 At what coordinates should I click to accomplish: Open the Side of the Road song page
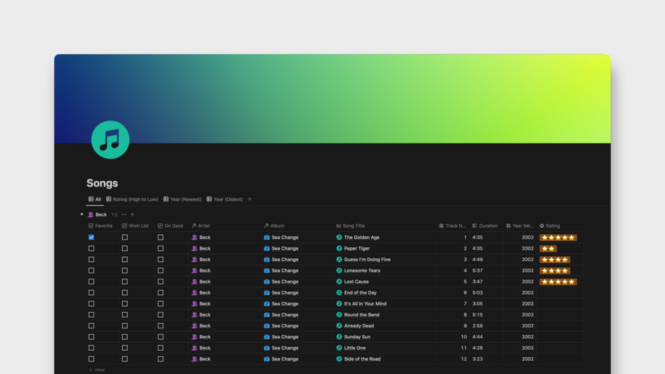[x=362, y=359]
